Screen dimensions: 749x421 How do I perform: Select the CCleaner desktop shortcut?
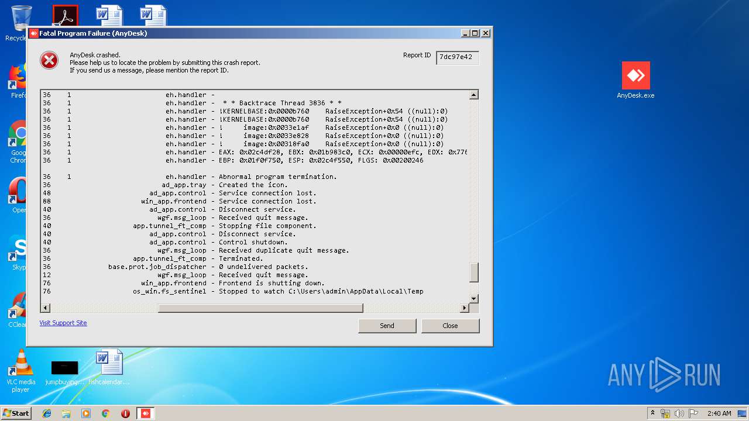pyautogui.click(x=18, y=310)
